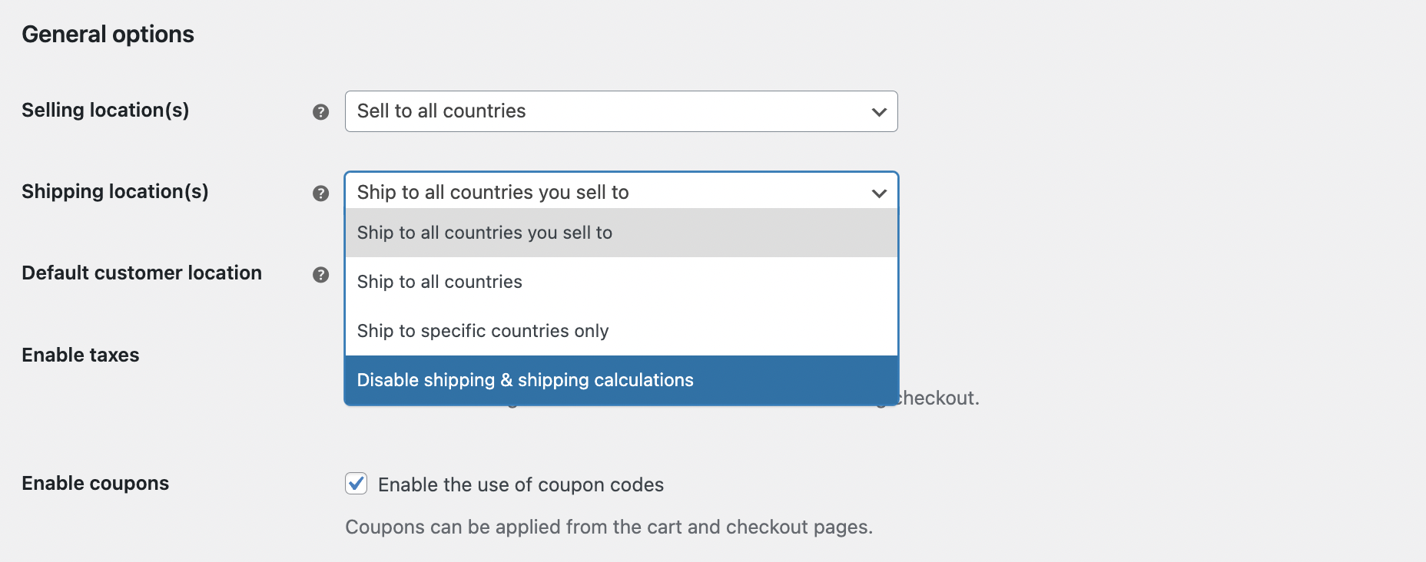Image resolution: width=1426 pixels, height=562 pixels.
Task: Click the 'General options' heading
Action: [108, 34]
